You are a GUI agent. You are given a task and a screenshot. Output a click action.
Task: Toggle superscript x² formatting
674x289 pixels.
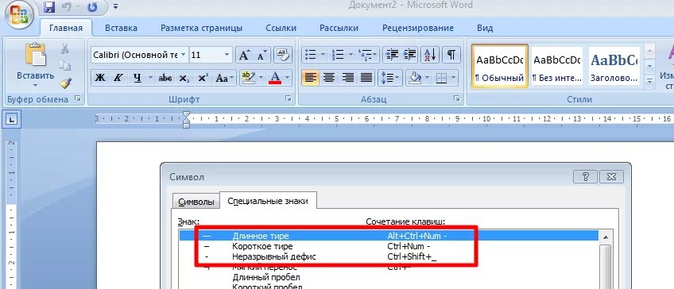[x=203, y=78]
